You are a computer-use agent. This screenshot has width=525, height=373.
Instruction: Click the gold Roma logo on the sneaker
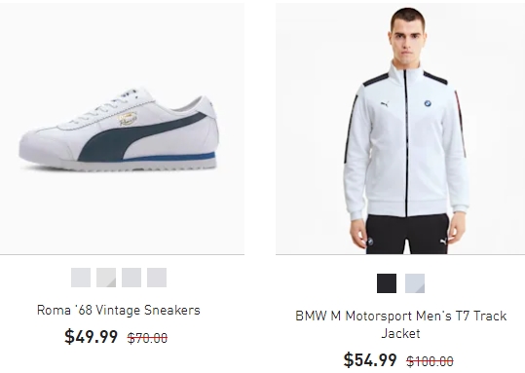[x=127, y=119]
